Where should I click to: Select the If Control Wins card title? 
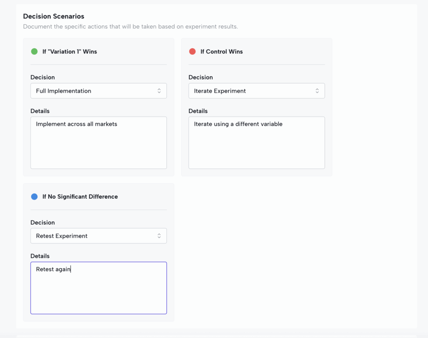pyautogui.click(x=222, y=51)
